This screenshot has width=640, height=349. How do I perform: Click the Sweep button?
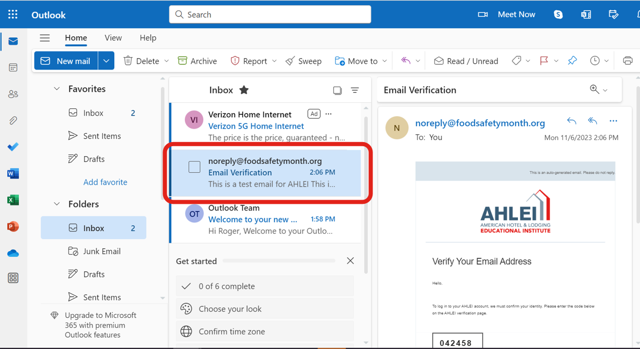(303, 61)
